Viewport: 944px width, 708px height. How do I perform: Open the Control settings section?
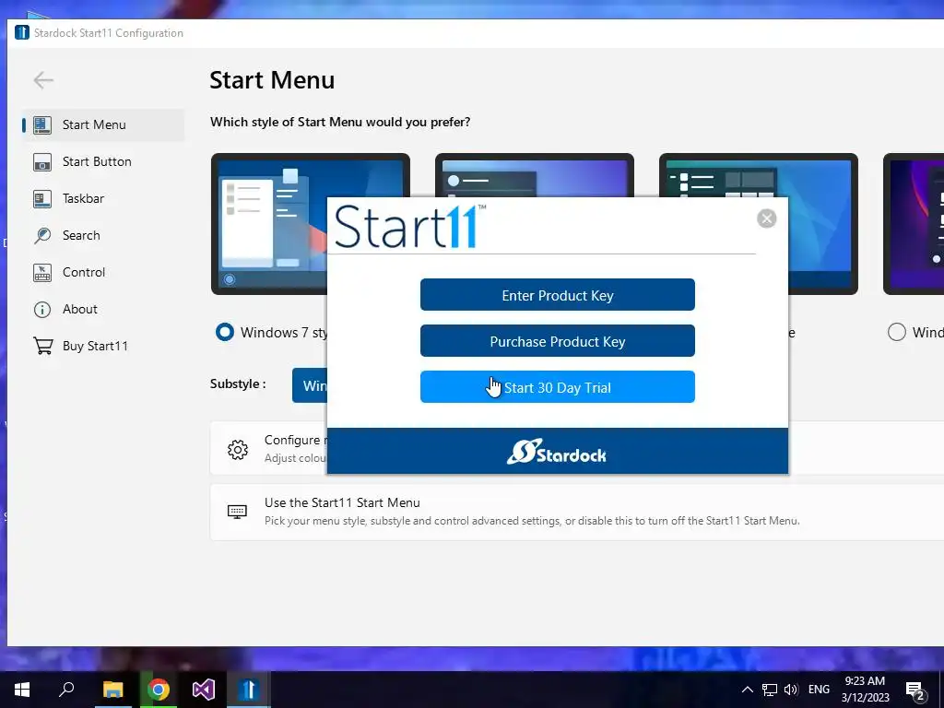pyautogui.click(x=103, y=272)
